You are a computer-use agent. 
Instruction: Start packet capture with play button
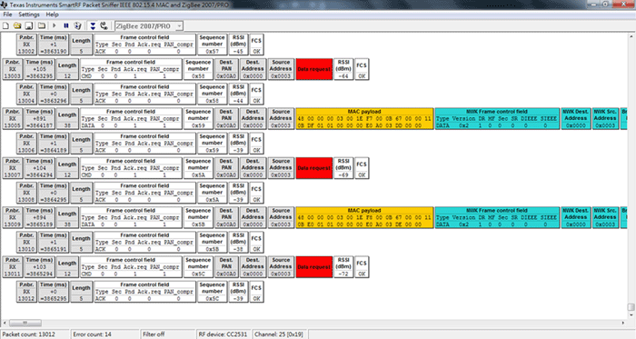click(55, 26)
